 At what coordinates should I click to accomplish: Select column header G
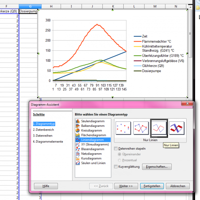click(30, 6)
